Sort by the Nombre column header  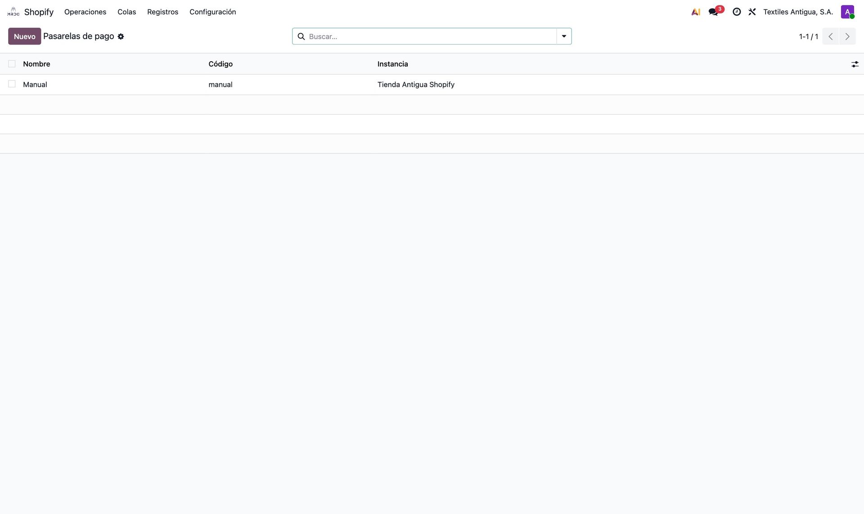point(36,64)
